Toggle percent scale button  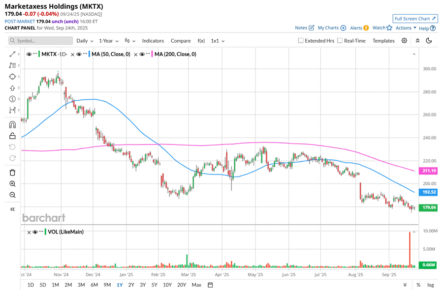point(418,285)
